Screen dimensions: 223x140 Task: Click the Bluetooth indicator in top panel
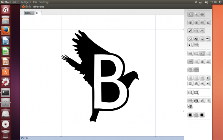196,2
